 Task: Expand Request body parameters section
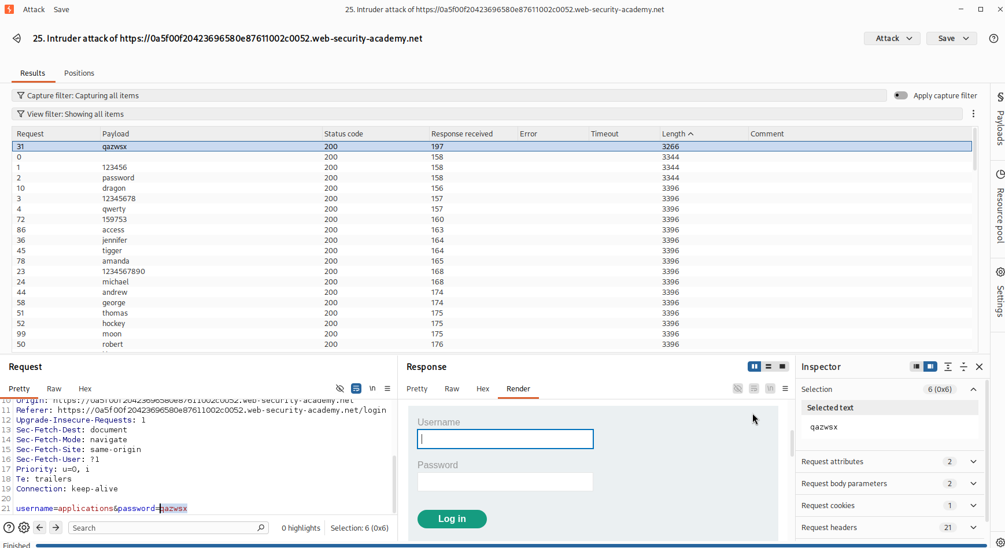click(x=973, y=483)
